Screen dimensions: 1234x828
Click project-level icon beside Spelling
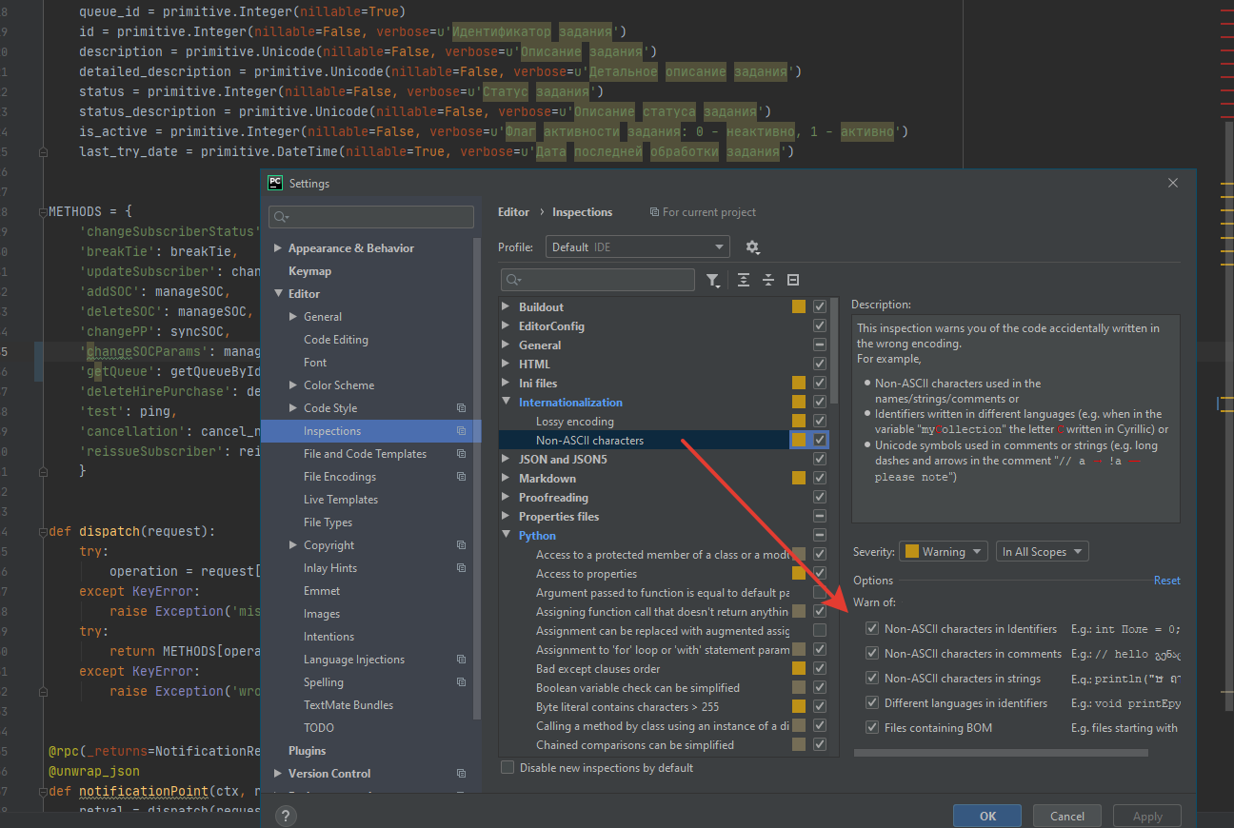[x=461, y=682]
